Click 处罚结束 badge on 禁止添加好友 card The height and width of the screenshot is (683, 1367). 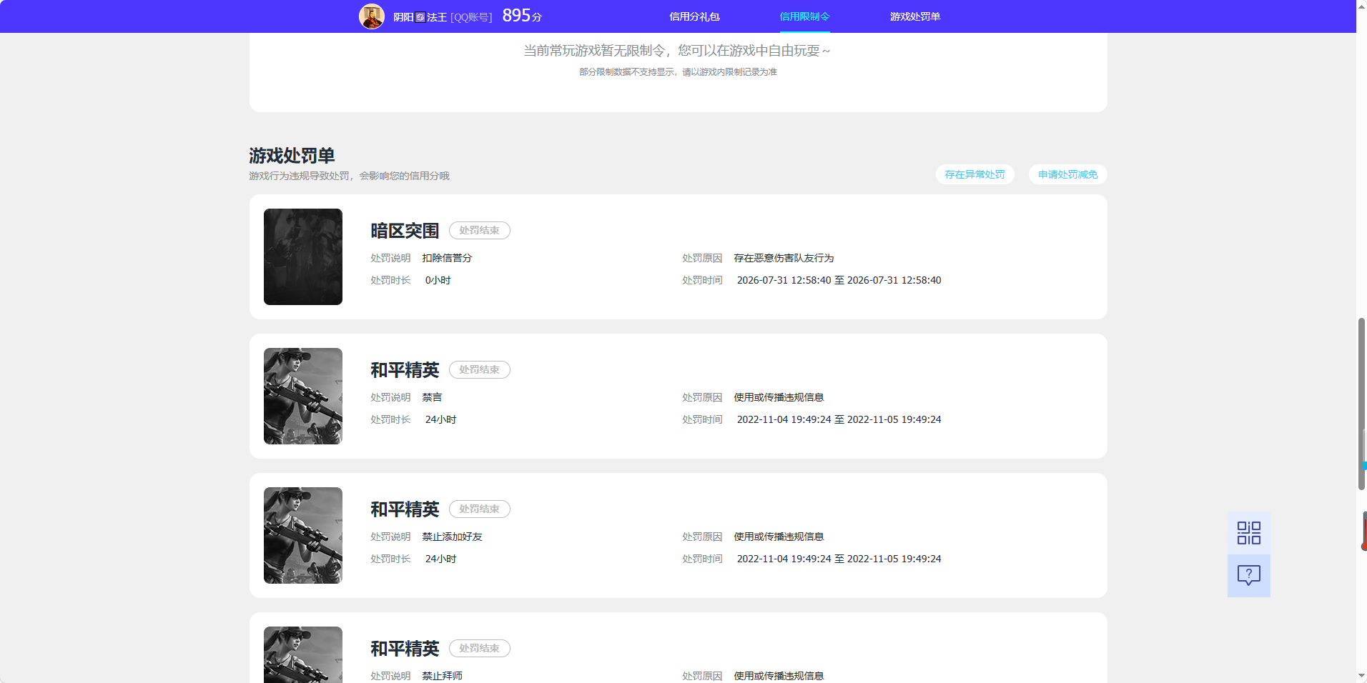point(479,509)
